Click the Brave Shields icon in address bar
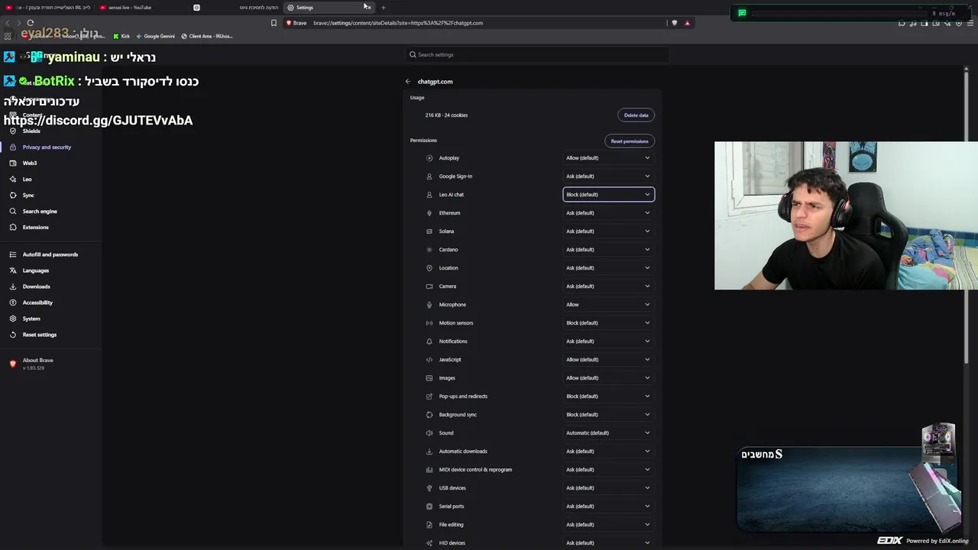Viewport: 978px width, 550px height. point(674,23)
